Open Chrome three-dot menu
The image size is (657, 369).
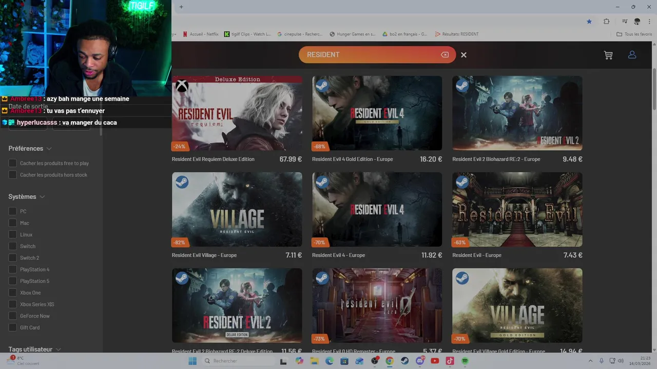click(x=649, y=22)
